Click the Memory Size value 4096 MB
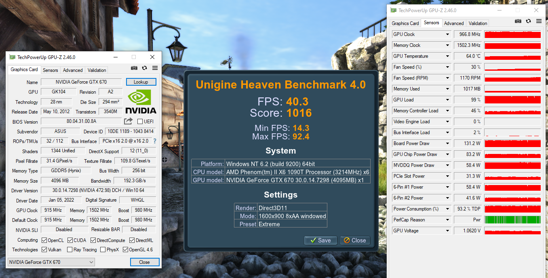548x278 pixels. pyautogui.click(x=60, y=181)
